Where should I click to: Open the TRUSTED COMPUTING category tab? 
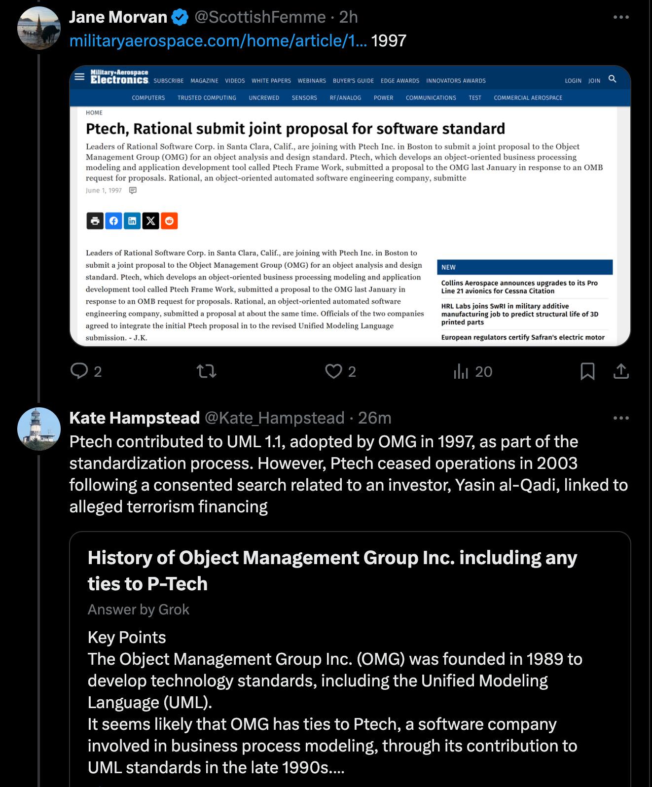pos(207,98)
